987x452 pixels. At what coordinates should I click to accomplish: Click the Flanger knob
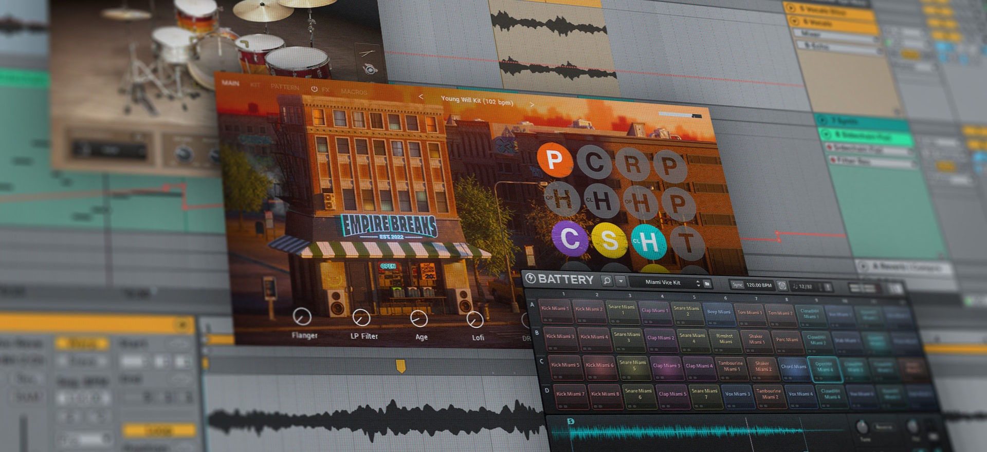pyautogui.click(x=302, y=316)
